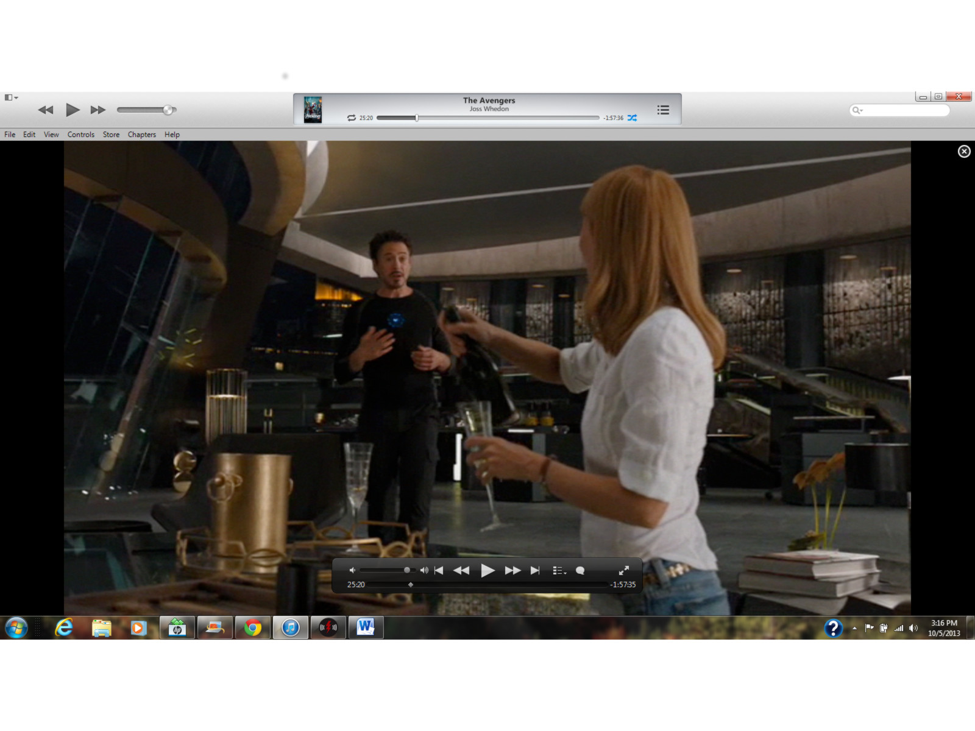Click overlay max-volume speaker icon
The width and height of the screenshot is (975, 731).
tap(424, 570)
